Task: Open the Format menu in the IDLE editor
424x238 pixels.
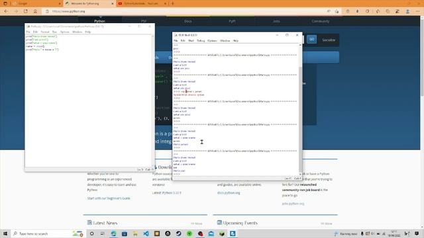Action: coord(45,32)
